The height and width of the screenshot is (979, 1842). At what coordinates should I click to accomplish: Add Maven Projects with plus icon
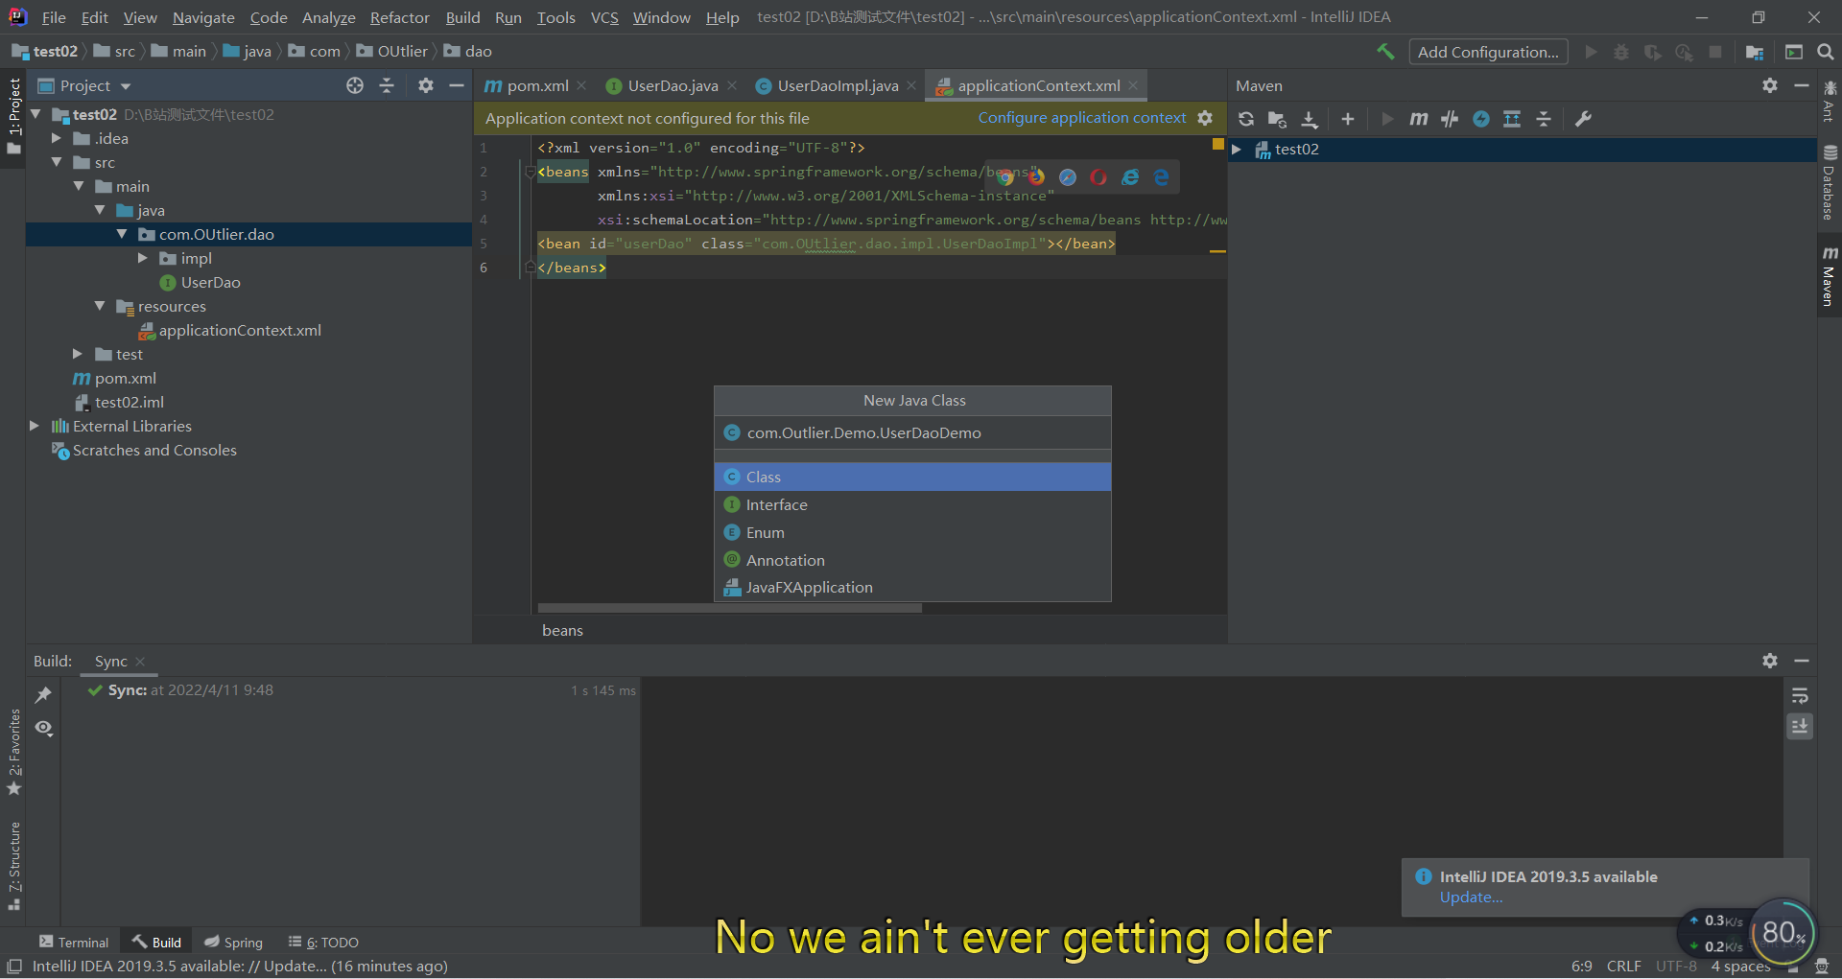(1348, 119)
